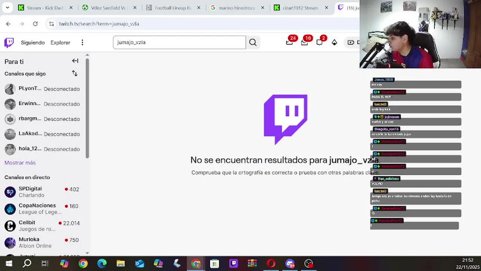Open Google Chrome from taskbar
The image size is (481, 271).
83,263
